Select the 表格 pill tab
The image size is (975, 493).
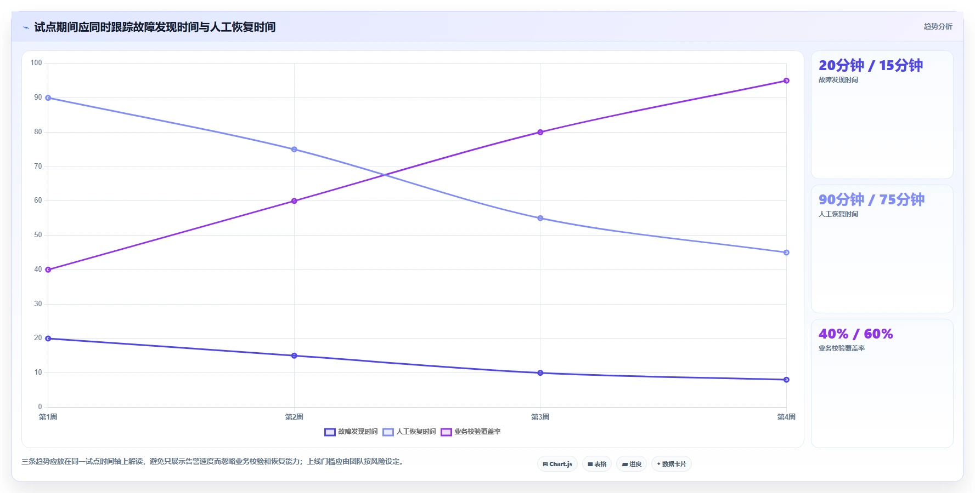pyautogui.click(x=597, y=464)
